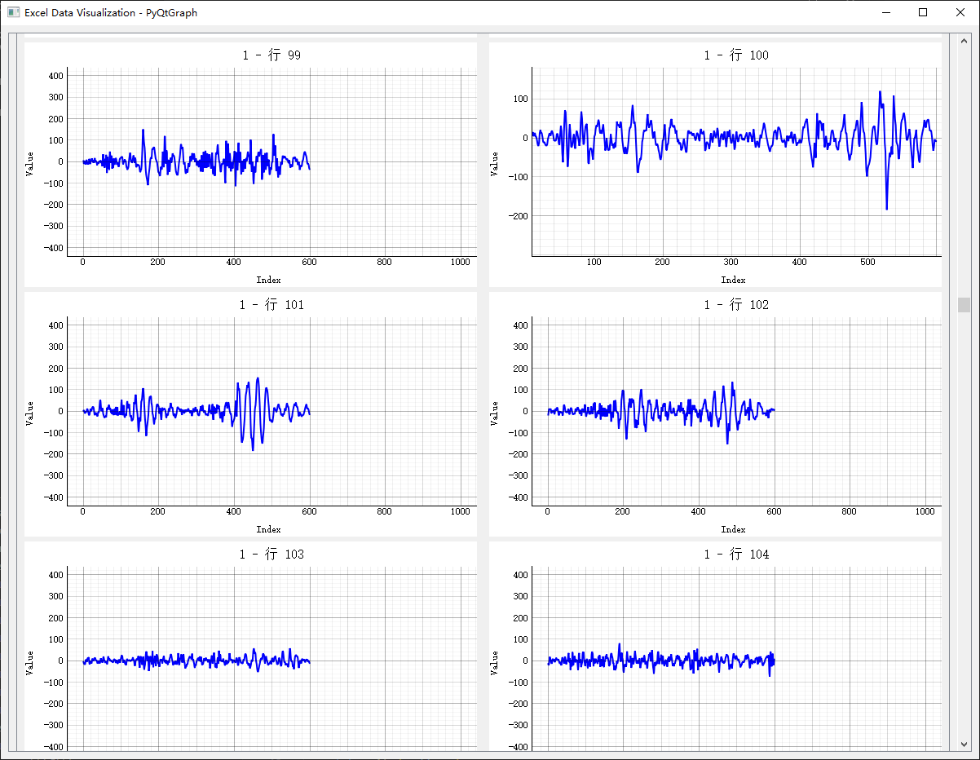Click the plot title "1 - 行 100"
980x760 pixels.
coord(736,55)
